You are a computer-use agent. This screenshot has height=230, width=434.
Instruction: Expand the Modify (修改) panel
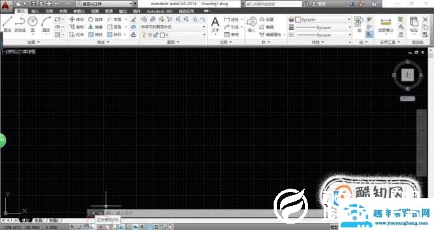[x=103, y=42]
